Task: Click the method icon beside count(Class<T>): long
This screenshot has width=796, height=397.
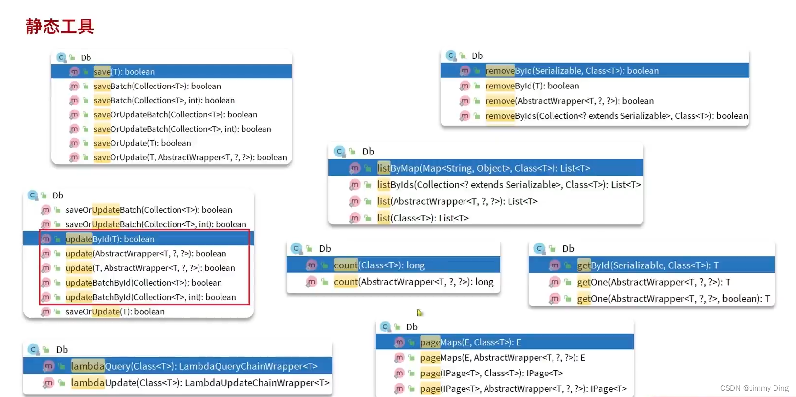Action: coord(311,265)
